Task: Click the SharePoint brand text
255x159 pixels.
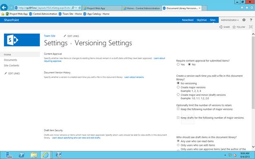Action: pos(11,20)
